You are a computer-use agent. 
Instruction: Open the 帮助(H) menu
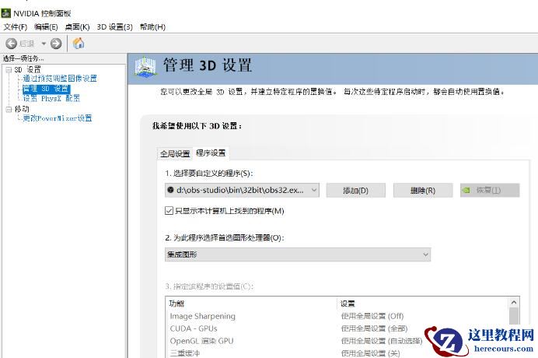coord(152,26)
